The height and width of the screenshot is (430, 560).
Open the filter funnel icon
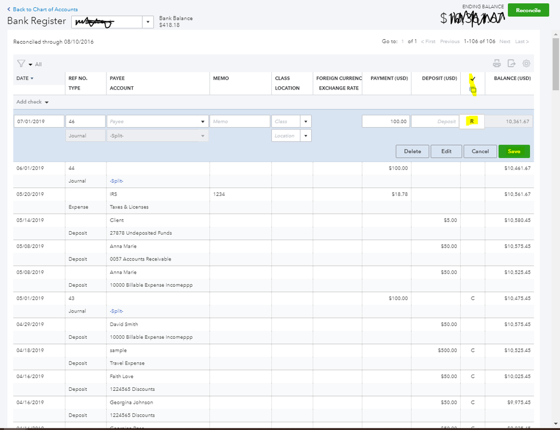(x=21, y=63)
